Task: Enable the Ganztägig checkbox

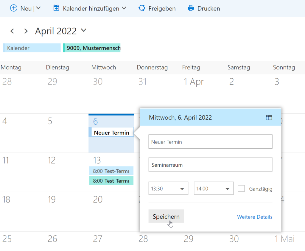Action: [241, 188]
